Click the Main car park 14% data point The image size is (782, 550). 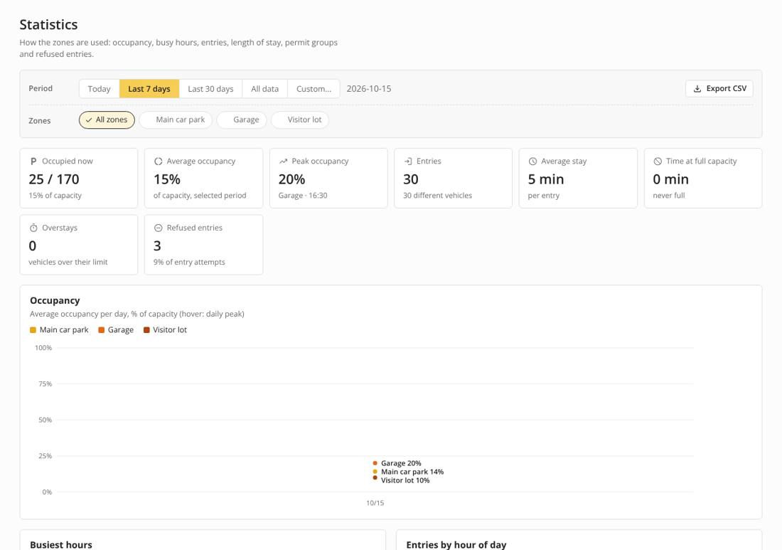click(x=375, y=472)
